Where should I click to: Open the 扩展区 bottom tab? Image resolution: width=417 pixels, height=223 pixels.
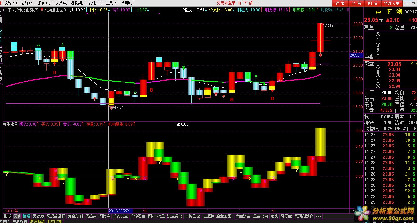pyautogui.click(x=5, y=221)
